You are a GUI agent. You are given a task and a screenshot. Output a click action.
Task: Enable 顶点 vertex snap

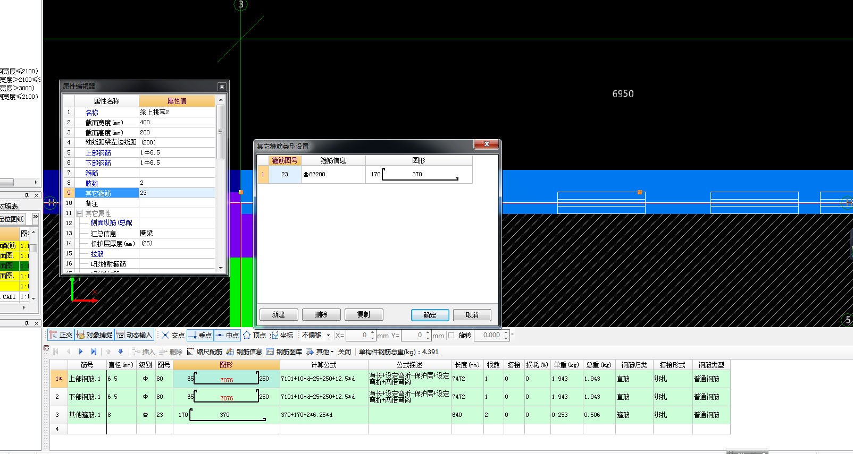[254, 335]
